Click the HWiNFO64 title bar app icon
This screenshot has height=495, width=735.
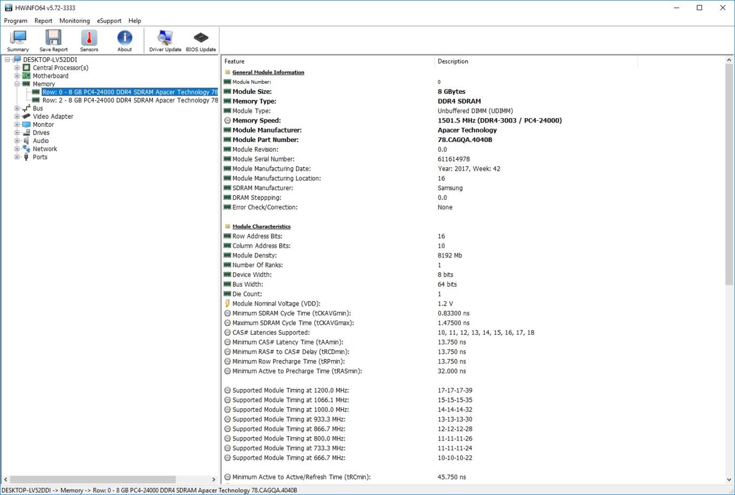8,8
